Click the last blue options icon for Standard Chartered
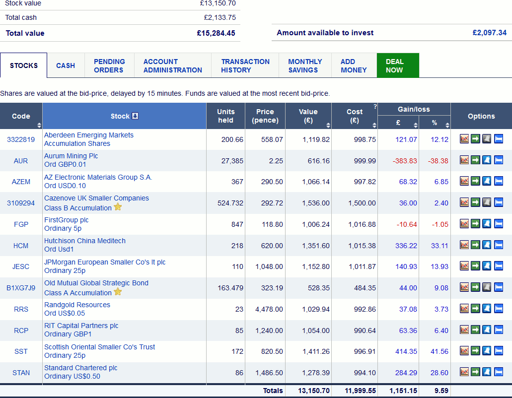This screenshot has height=398, width=512. coord(498,372)
